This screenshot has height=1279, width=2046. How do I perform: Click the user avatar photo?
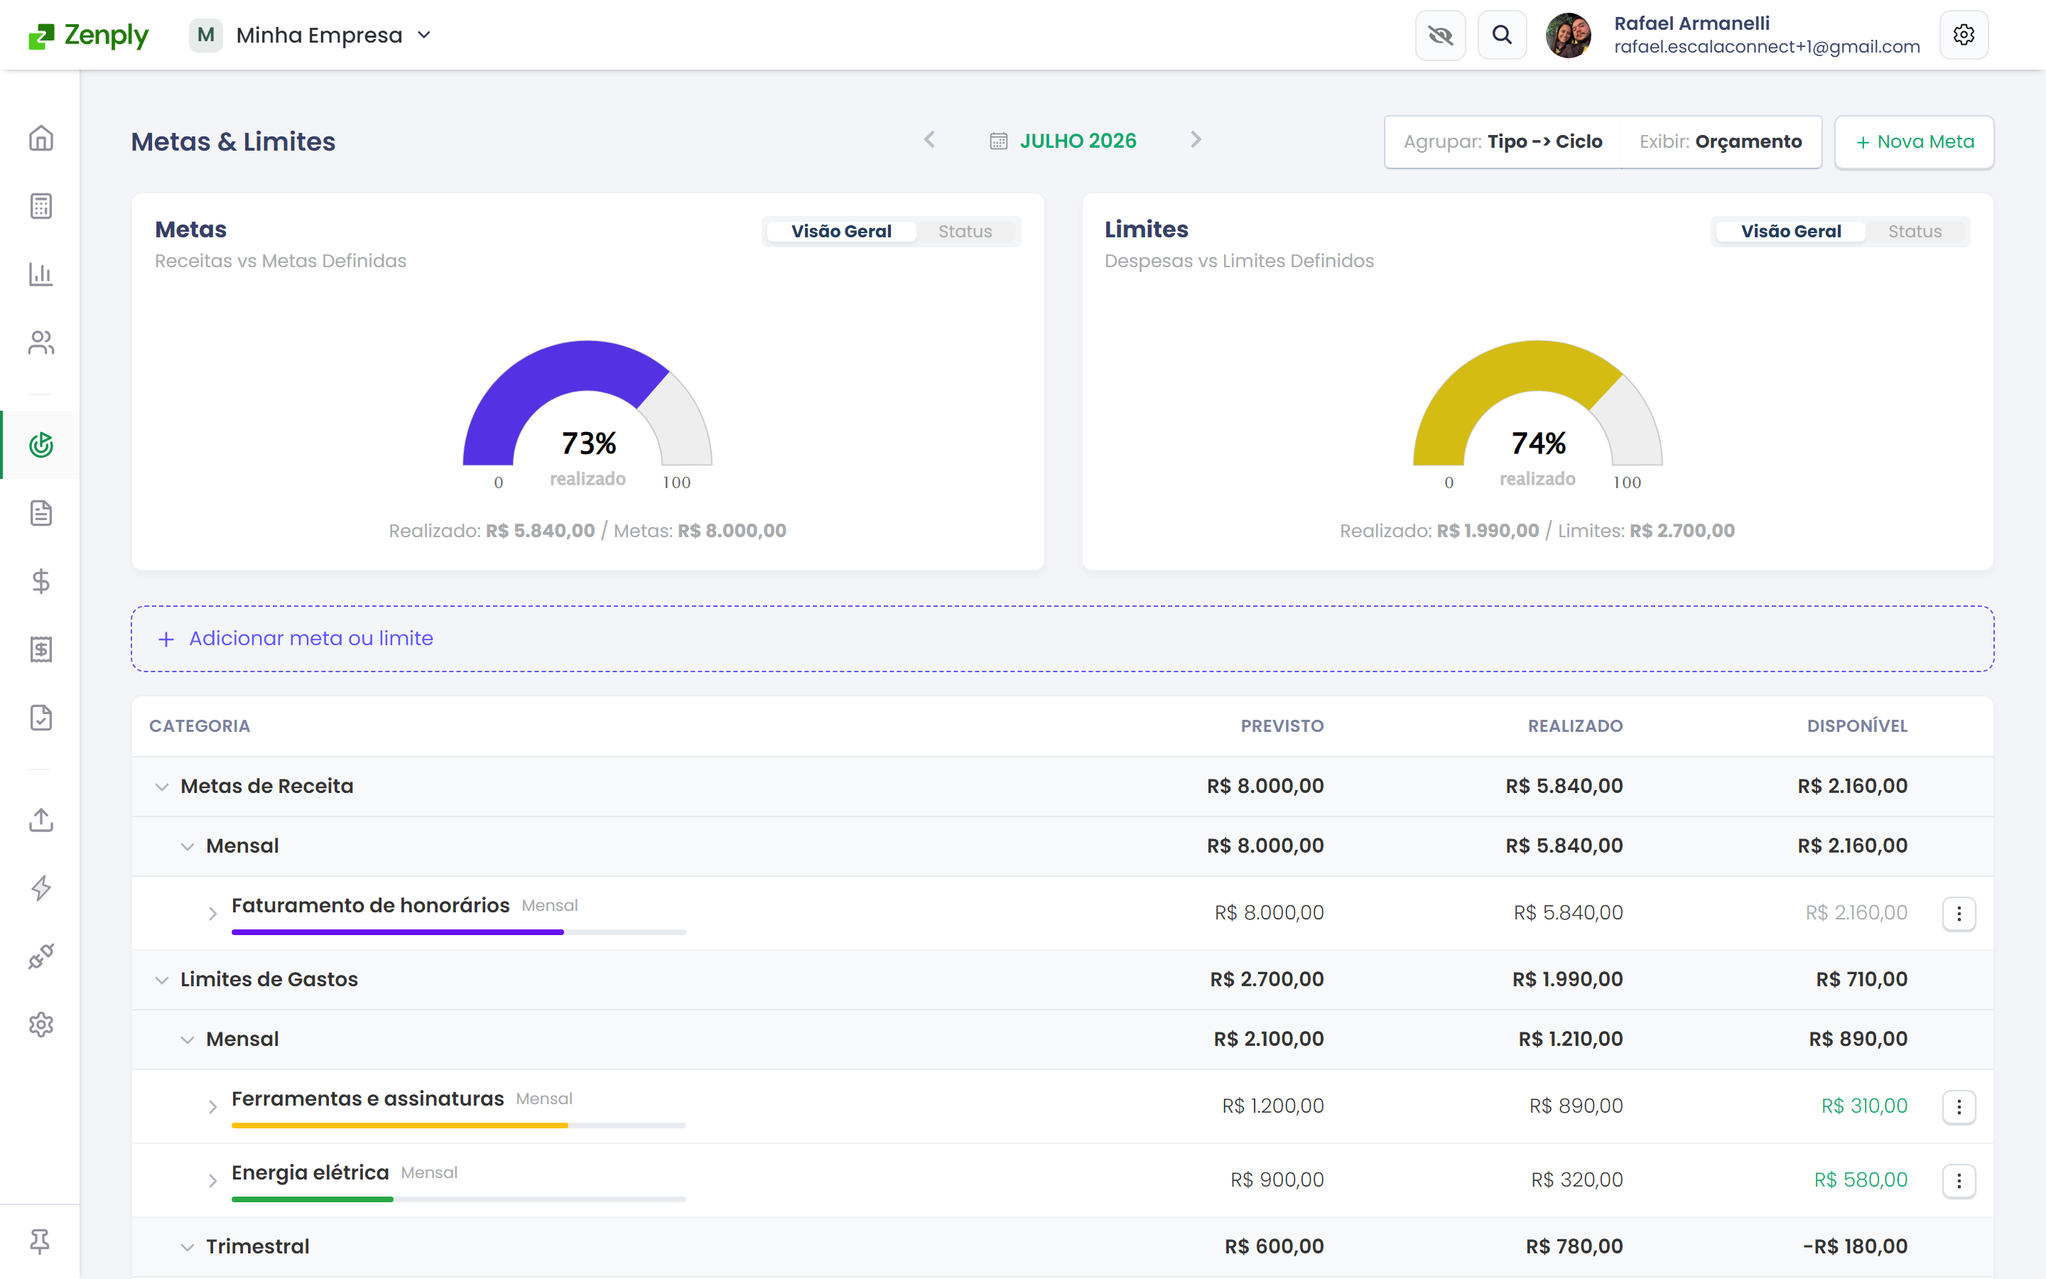point(1569,36)
